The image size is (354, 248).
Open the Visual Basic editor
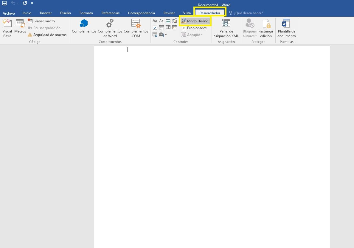[x=7, y=28]
